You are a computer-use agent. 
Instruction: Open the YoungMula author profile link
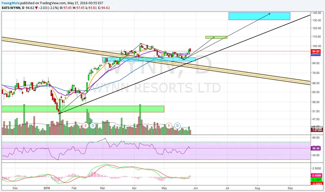[x=10, y=3]
